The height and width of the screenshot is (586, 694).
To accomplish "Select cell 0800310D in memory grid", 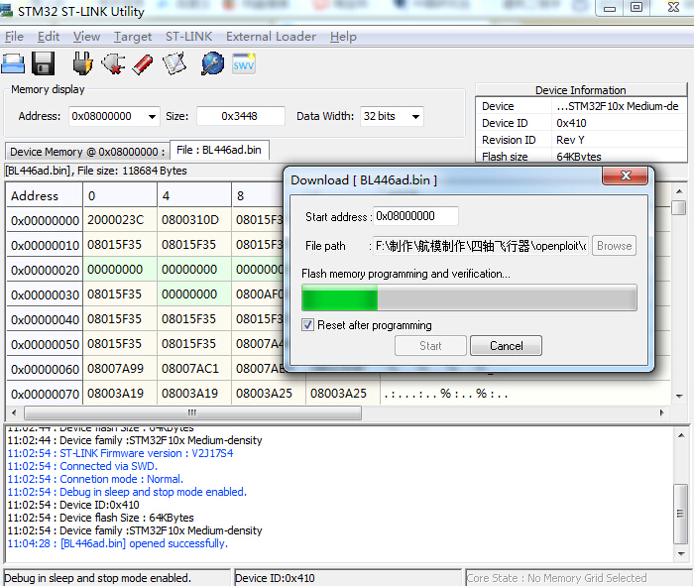I will coord(194,219).
